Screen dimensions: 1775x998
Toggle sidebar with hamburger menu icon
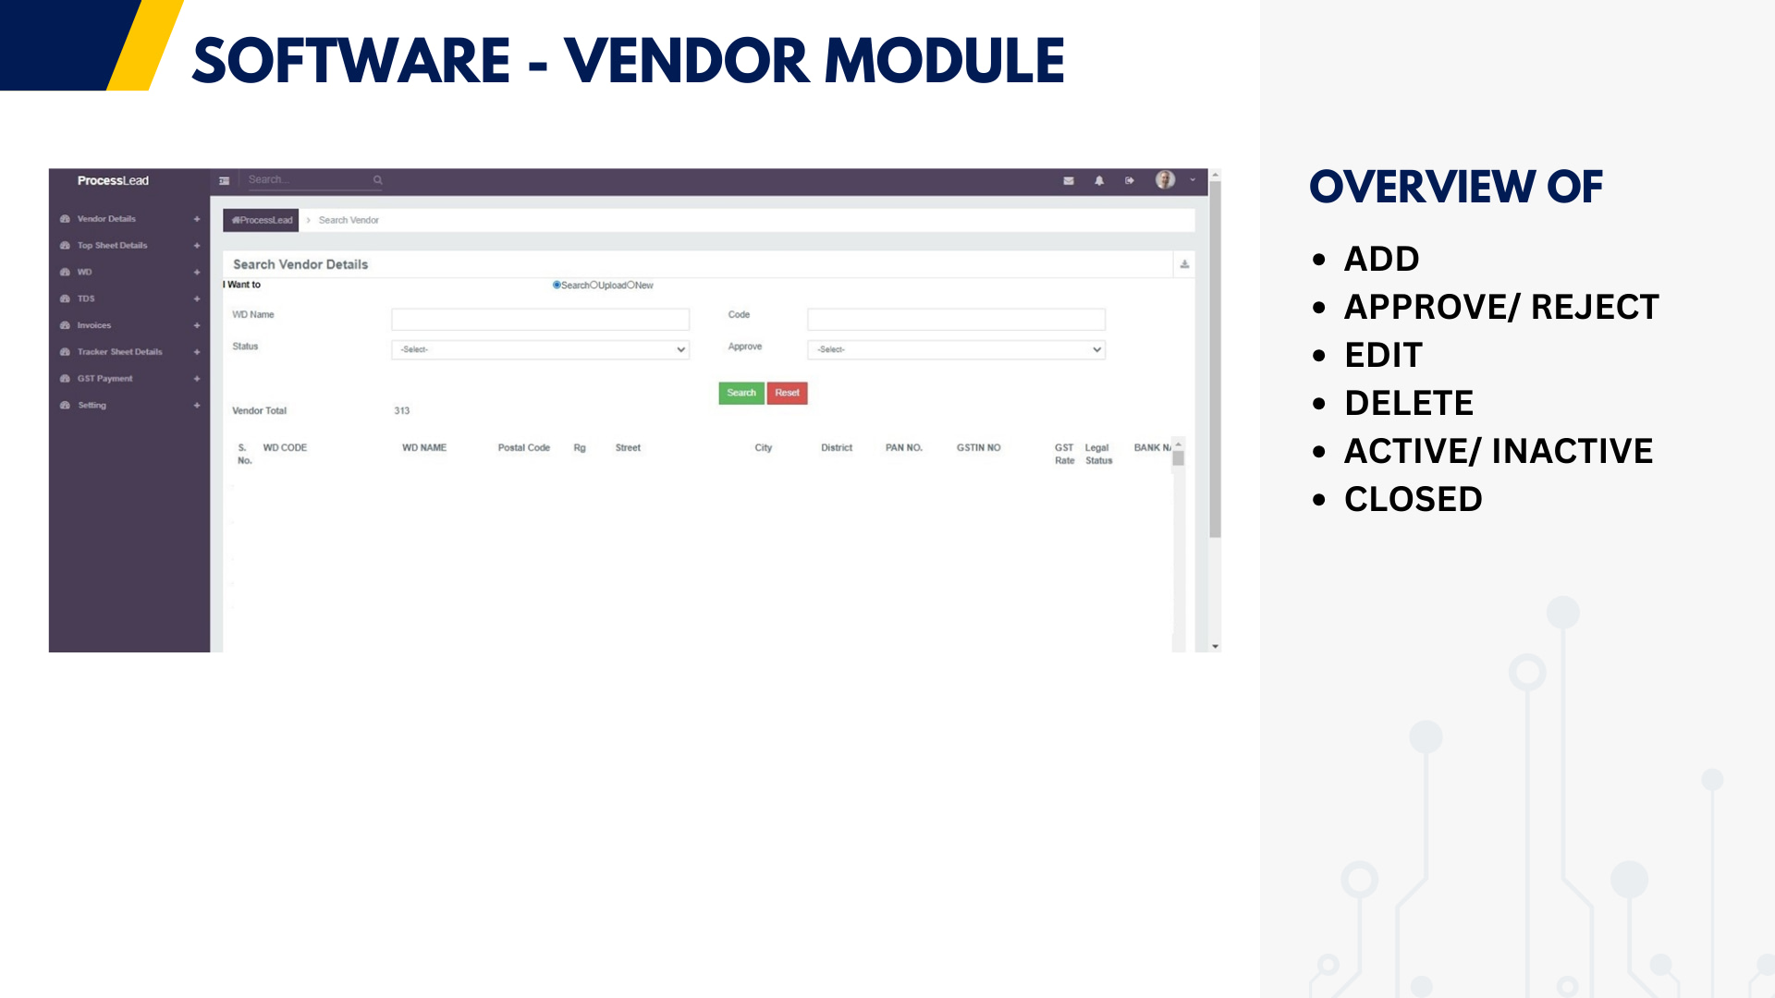(x=224, y=181)
